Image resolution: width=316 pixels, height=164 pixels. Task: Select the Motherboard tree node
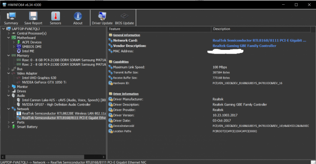pyautogui.click(x=26, y=38)
